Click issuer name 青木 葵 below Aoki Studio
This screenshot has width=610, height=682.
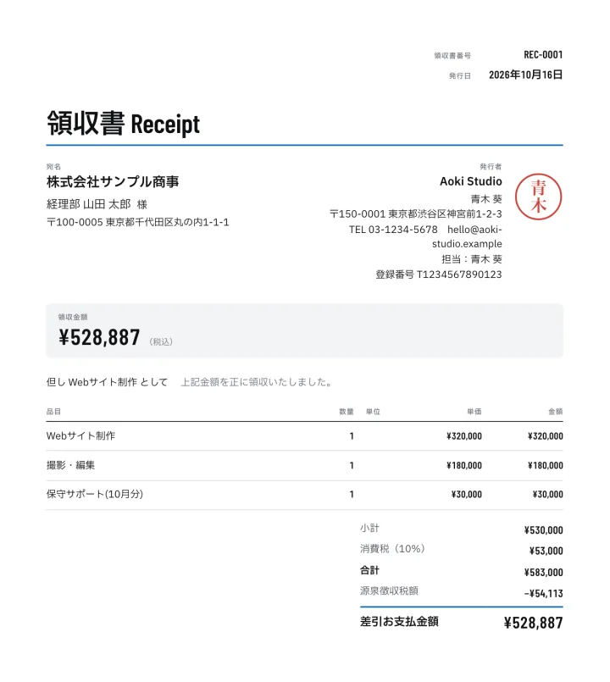click(486, 199)
